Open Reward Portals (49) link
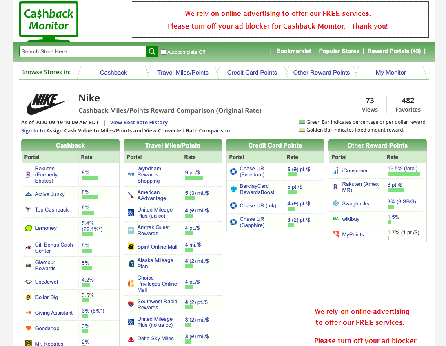The image size is (446, 346). [394, 51]
